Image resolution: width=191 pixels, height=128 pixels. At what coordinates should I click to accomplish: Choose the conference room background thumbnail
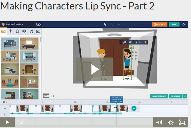[29, 44]
